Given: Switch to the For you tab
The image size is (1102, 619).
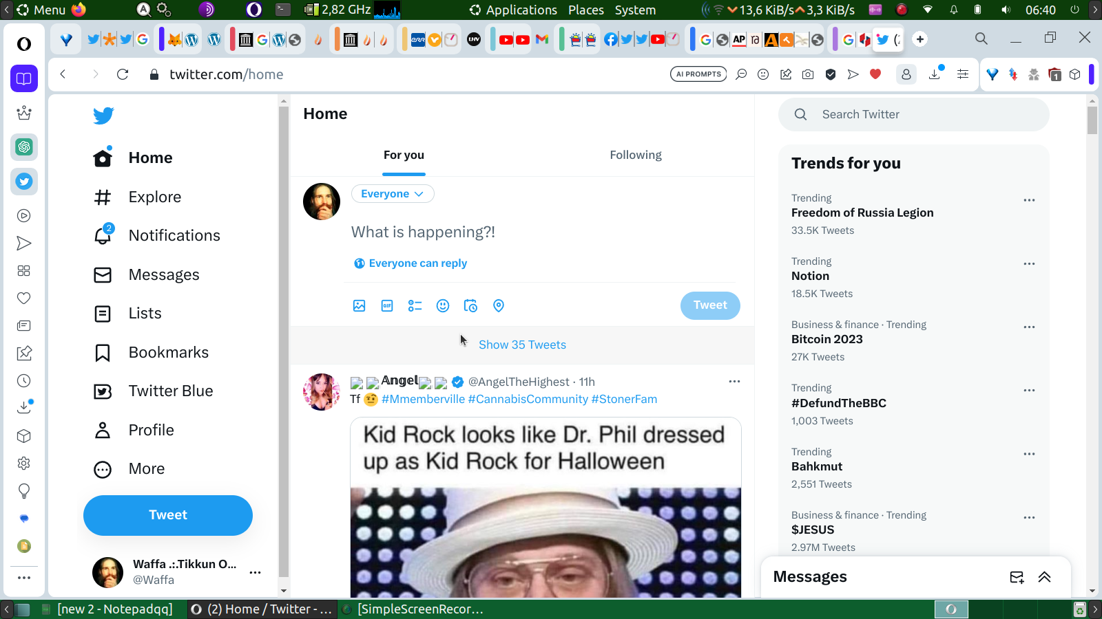Looking at the screenshot, I should click(x=404, y=155).
